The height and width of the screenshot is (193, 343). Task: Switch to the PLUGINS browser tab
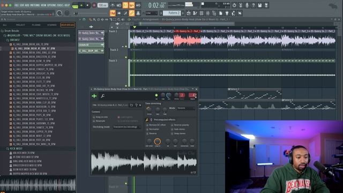click(x=36, y=25)
